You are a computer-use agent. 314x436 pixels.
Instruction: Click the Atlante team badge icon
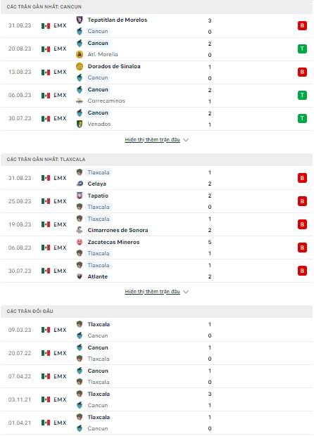80,276
